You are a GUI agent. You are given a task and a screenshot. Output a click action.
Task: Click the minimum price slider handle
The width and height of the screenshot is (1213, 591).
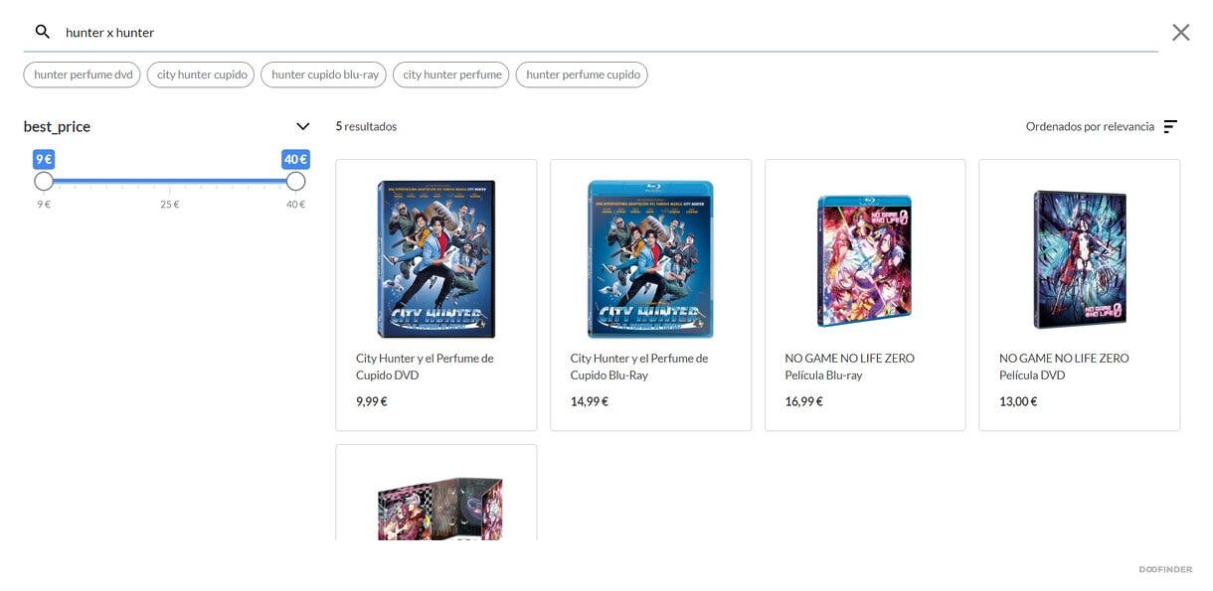(x=44, y=181)
